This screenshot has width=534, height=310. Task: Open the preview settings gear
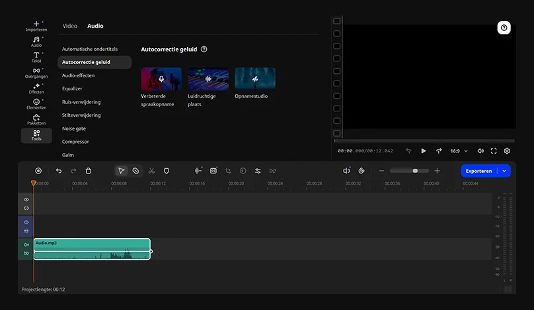[507, 151]
